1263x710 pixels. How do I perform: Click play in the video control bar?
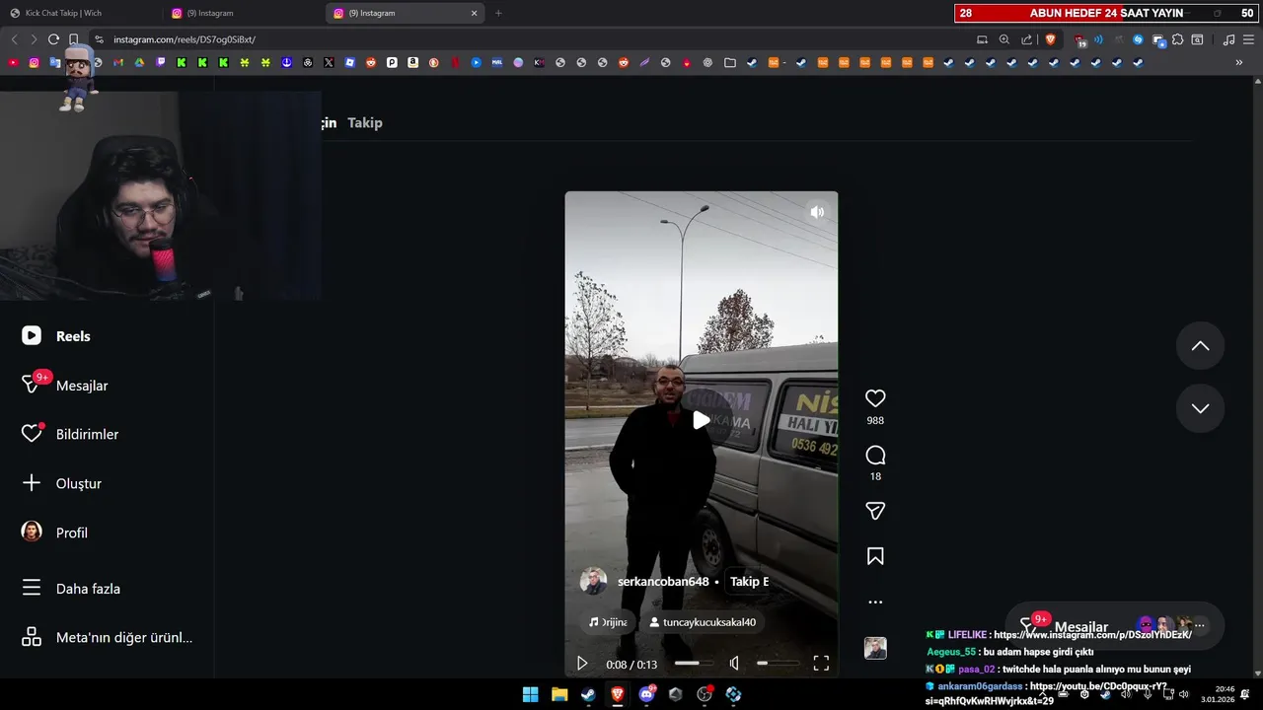click(x=582, y=664)
